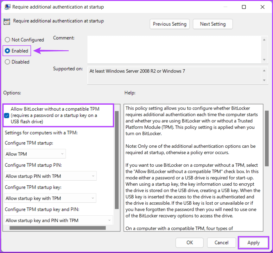The height and width of the screenshot is (253, 273).
Task: Click the comment box scroll up arrow
Action: pyautogui.click(x=264, y=40)
